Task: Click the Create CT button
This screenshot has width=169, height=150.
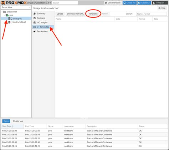Action: point(144,3)
